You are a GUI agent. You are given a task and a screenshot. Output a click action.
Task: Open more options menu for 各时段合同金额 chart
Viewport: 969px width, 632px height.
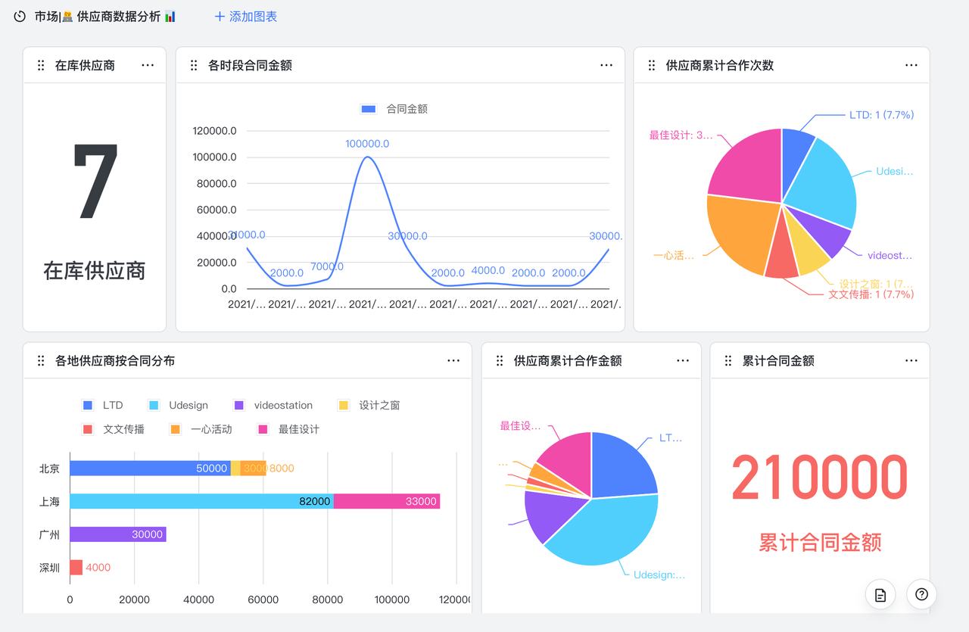point(606,65)
